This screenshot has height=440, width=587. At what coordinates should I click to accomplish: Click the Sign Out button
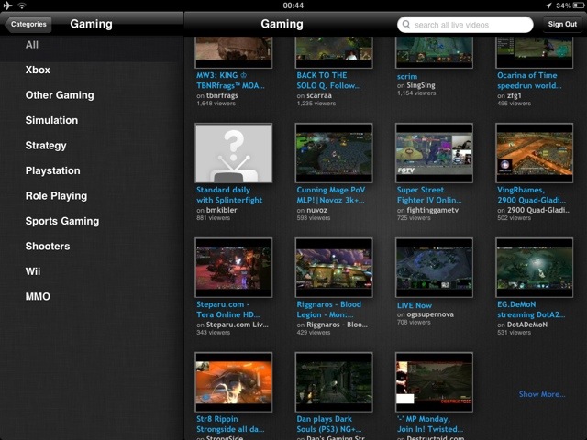click(562, 25)
